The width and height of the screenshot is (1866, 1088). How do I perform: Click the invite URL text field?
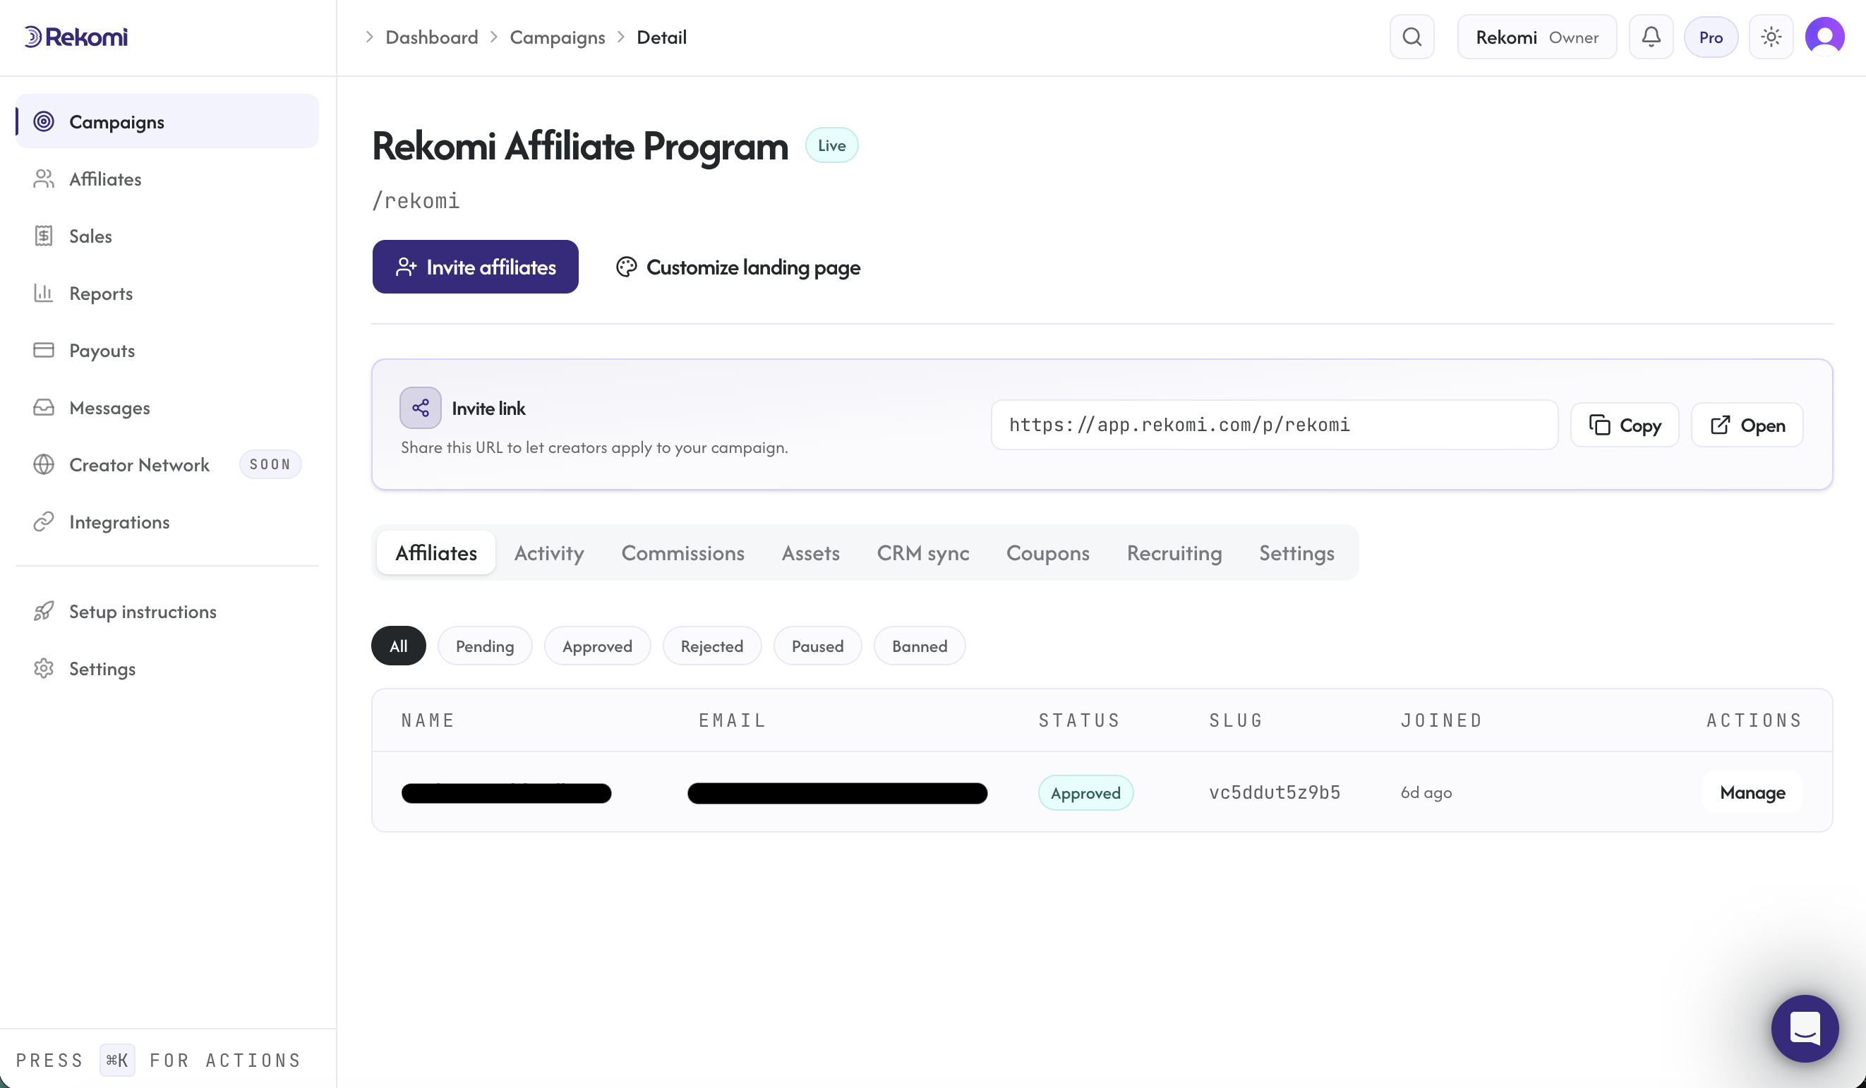pyautogui.click(x=1275, y=425)
